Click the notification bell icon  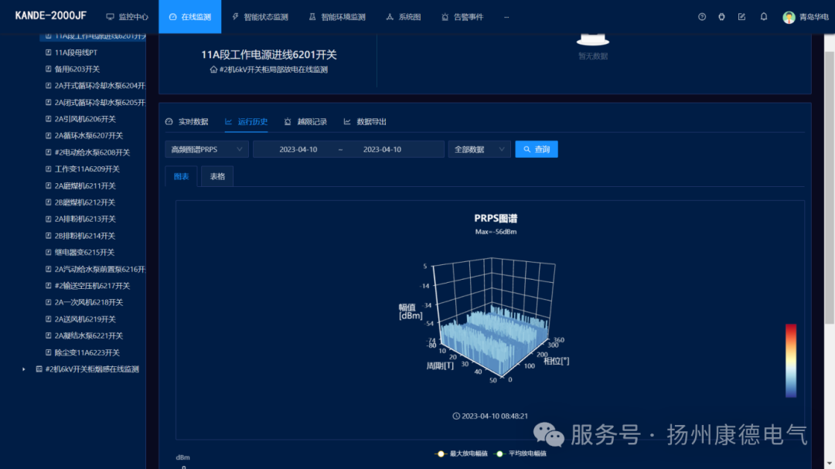click(x=764, y=17)
